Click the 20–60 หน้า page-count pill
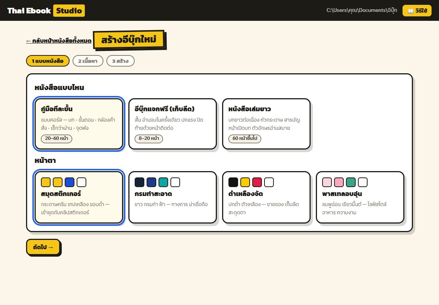Viewport: 439px width, 305px height. [x=57, y=138]
